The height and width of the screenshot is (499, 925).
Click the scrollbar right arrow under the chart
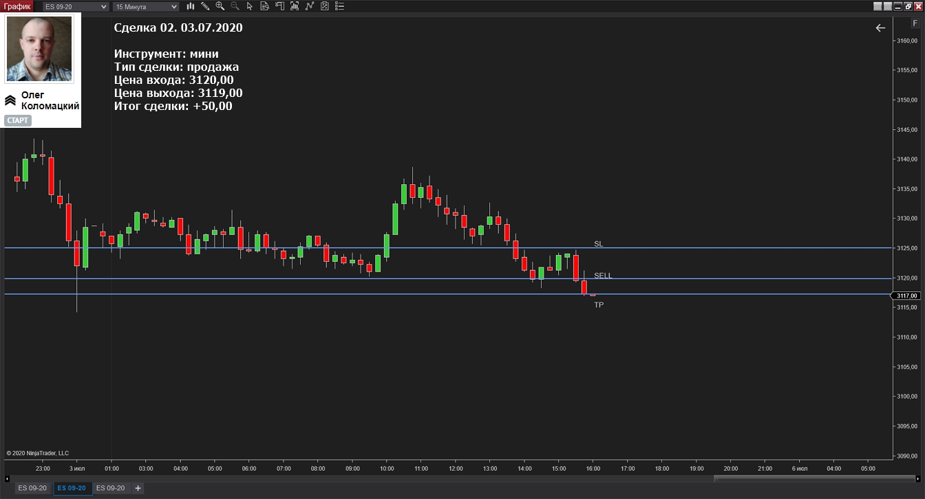coord(918,478)
